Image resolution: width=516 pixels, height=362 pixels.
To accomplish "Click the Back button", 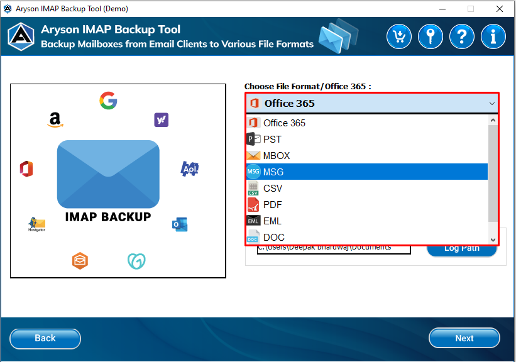I will (x=45, y=338).
